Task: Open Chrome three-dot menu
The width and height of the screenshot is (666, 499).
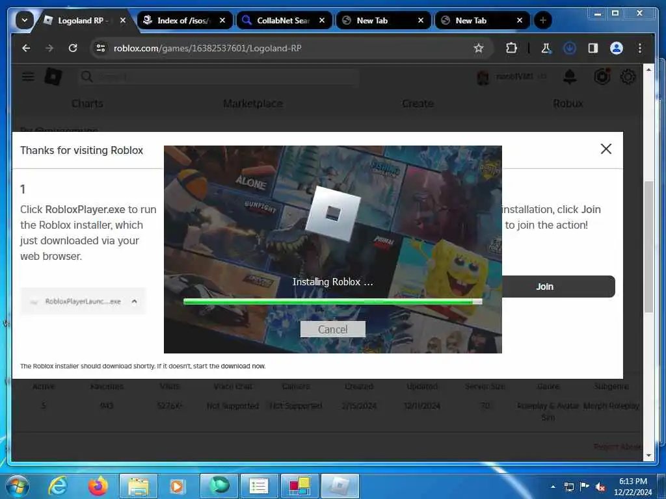Action: (640, 48)
